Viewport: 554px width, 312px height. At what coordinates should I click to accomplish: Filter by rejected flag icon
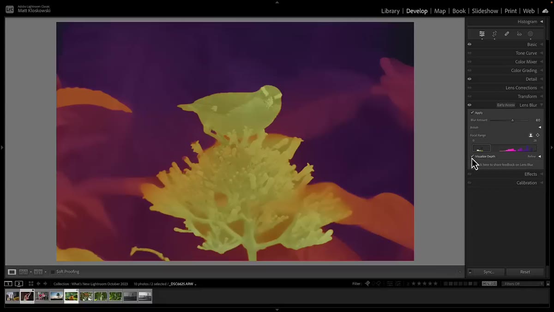[379, 283]
